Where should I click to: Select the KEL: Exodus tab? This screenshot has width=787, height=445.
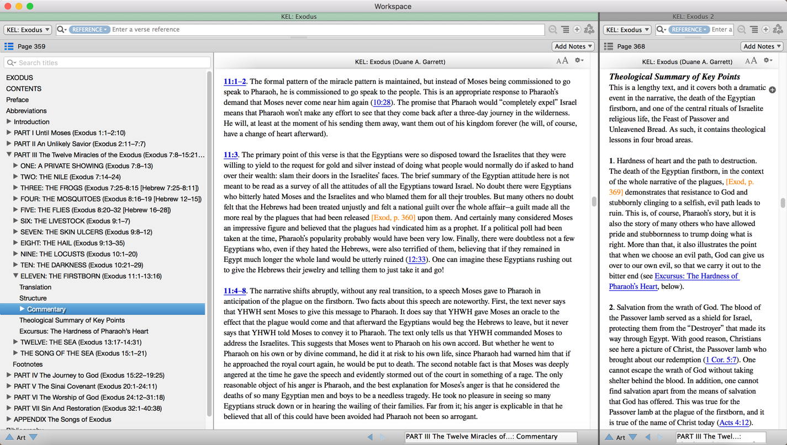point(299,17)
